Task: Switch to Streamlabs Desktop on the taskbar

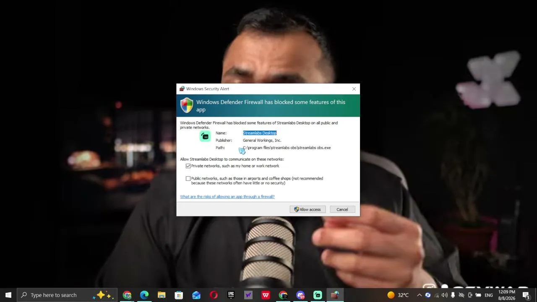Action: [318, 295]
